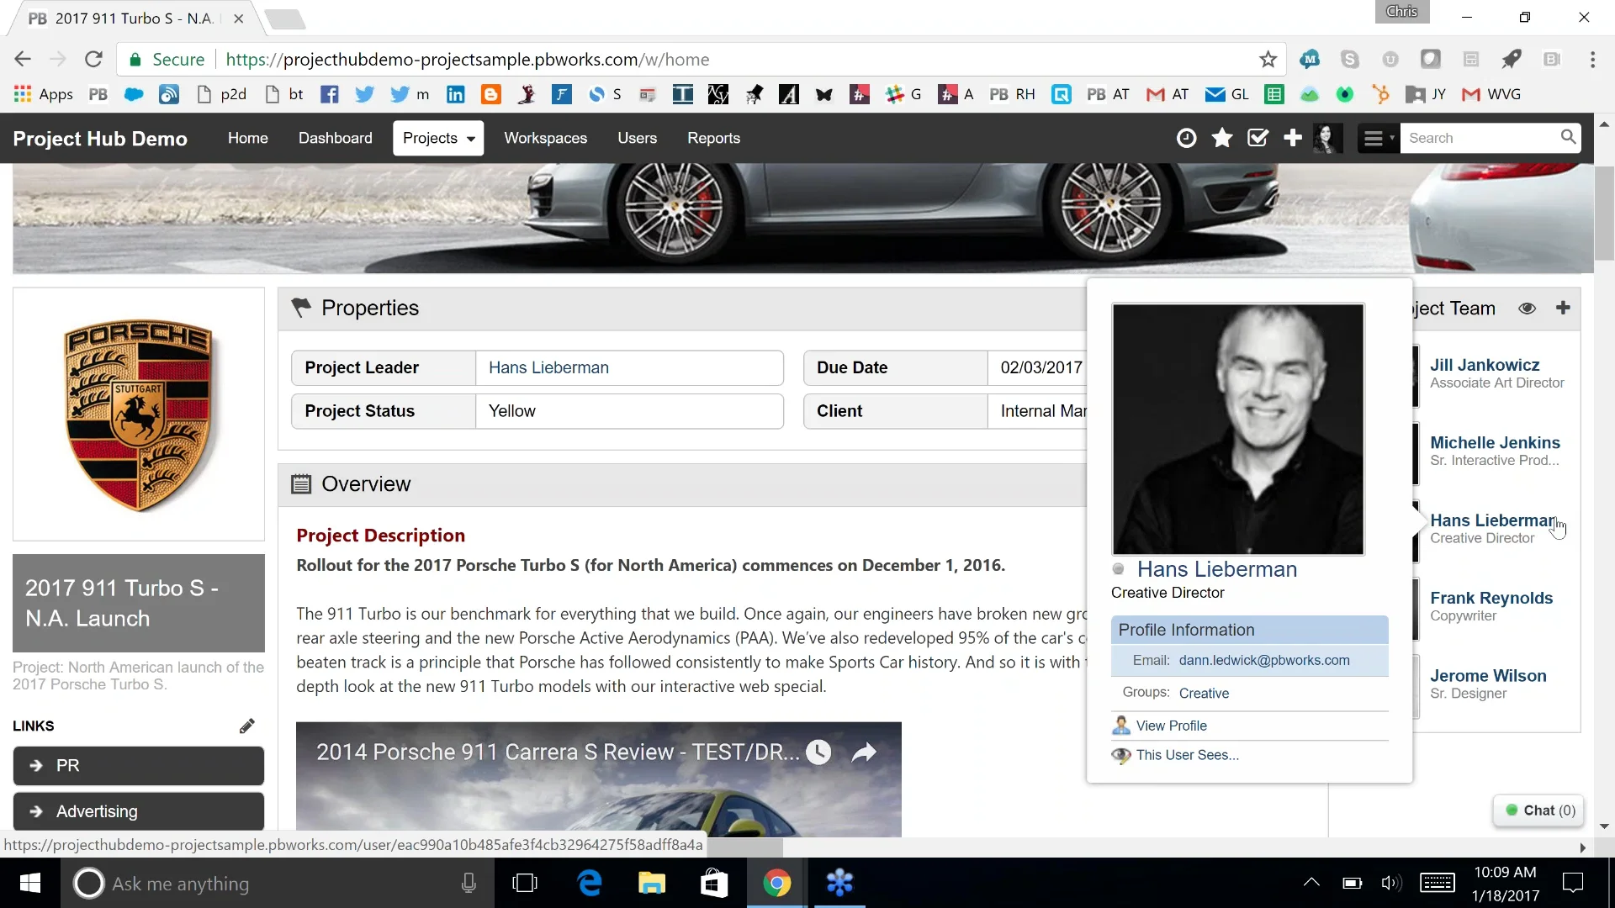The width and height of the screenshot is (1615, 908).
Task: Focus the Search input field
Action: point(1480,138)
